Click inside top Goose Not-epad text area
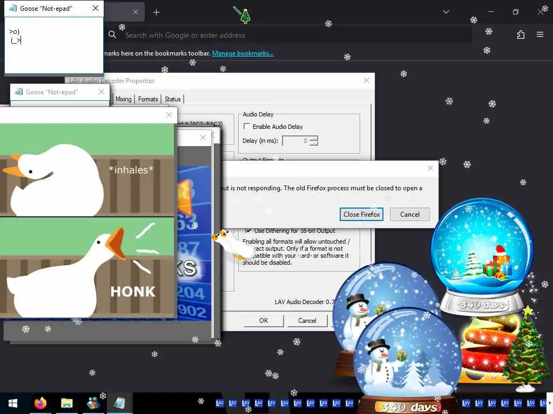The width and height of the screenshot is (553, 414). [x=54, y=45]
